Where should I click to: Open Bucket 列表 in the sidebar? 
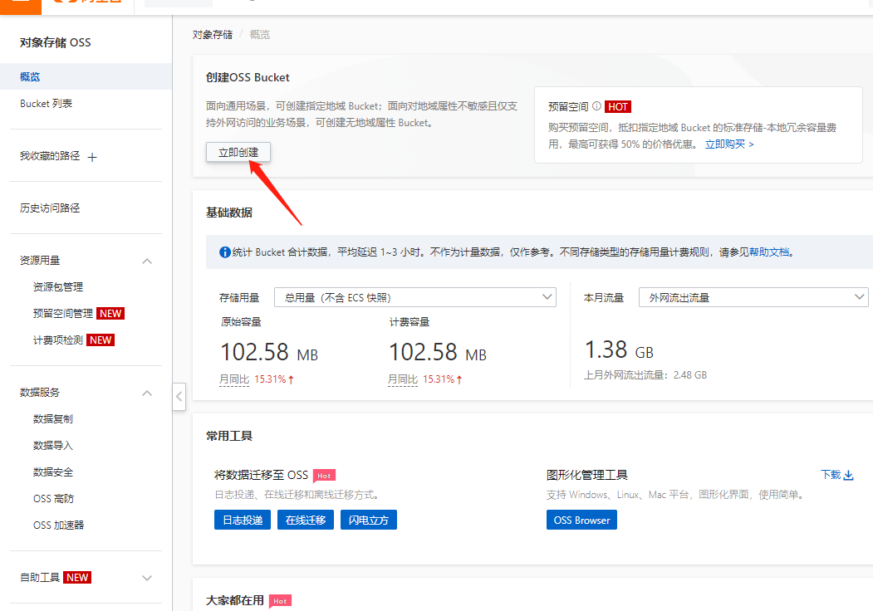click(x=47, y=104)
